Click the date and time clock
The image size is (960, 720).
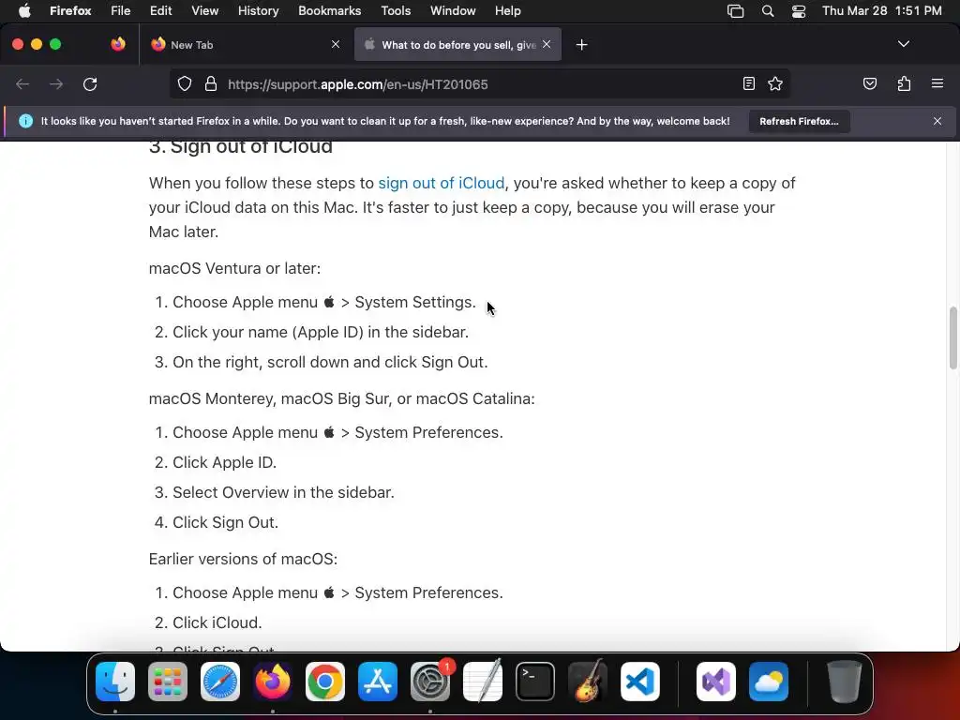click(x=881, y=10)
